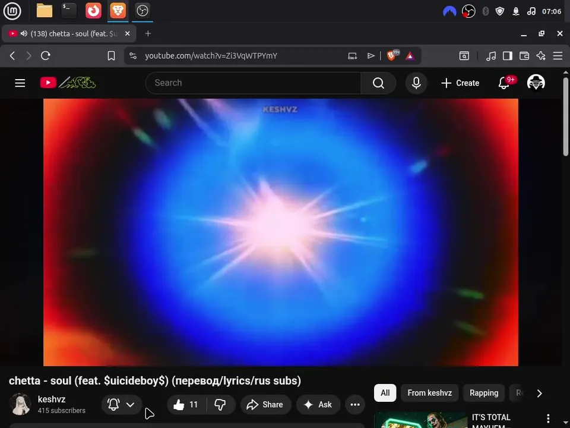The height and width of the screenshot is (428, 570).
Task: Click the Brave Playlist add icon
Action: pyautogui.click(x=370, y=56)
